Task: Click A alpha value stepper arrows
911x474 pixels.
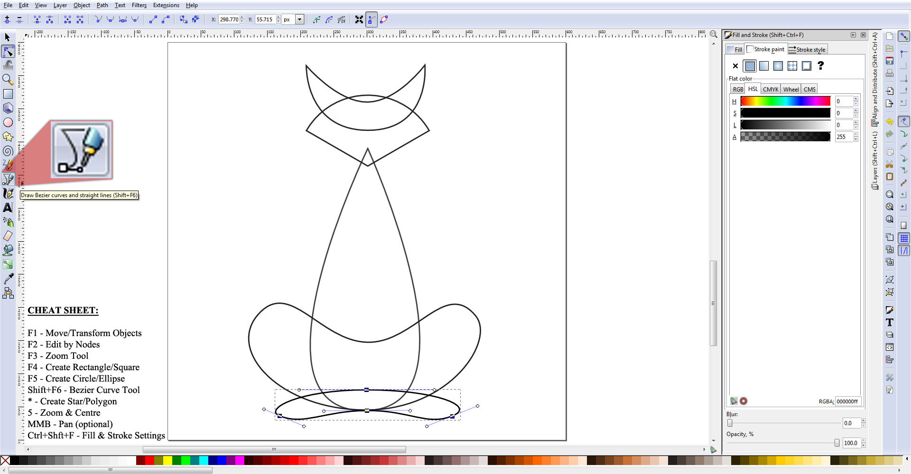Action: pos(856,137)
